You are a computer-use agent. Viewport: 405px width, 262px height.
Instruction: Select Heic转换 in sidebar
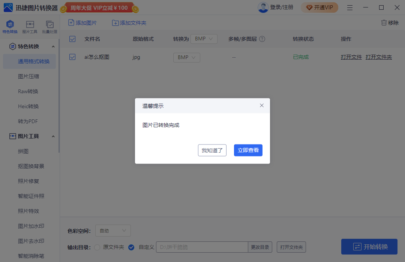click(28, 106)
